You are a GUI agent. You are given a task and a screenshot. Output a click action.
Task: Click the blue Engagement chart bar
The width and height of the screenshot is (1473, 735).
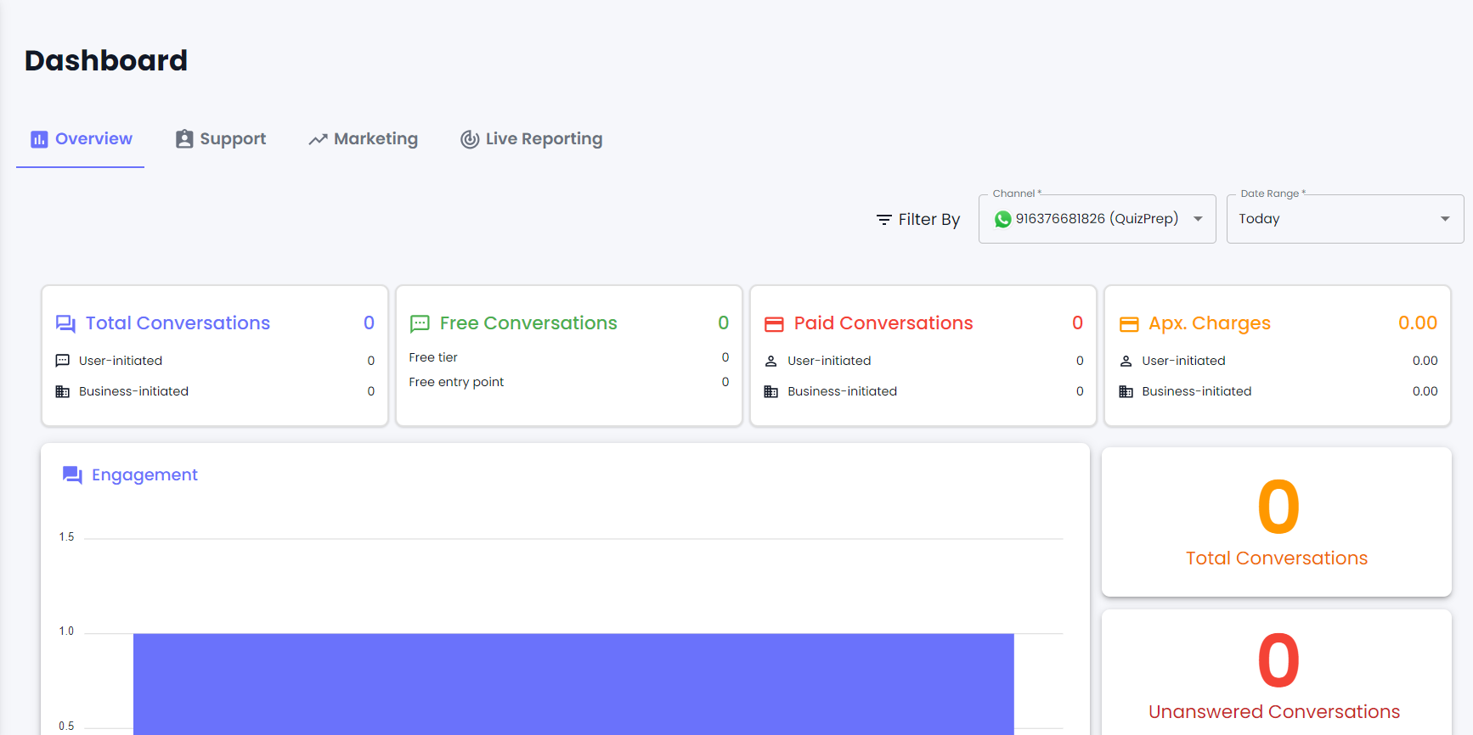(573, 683)
